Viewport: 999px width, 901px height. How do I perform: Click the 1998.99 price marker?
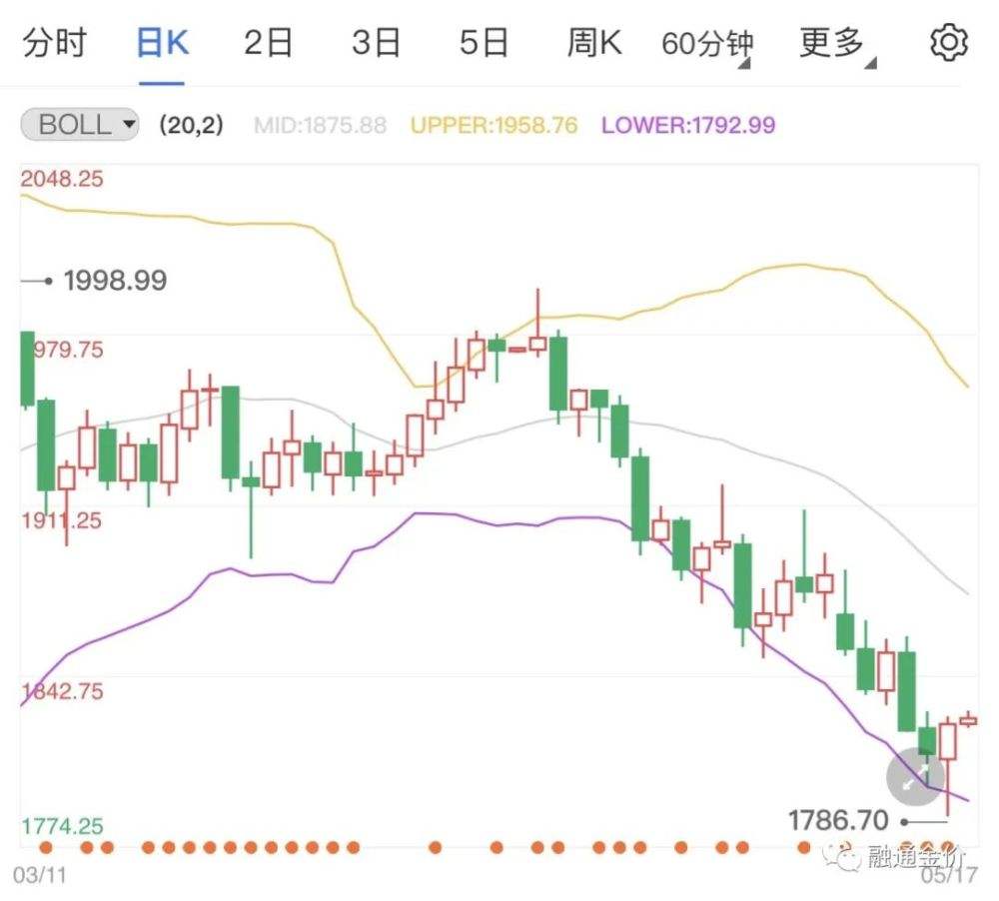114,281
